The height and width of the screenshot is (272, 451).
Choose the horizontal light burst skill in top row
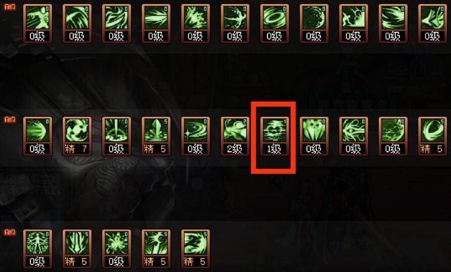[156, 24]
